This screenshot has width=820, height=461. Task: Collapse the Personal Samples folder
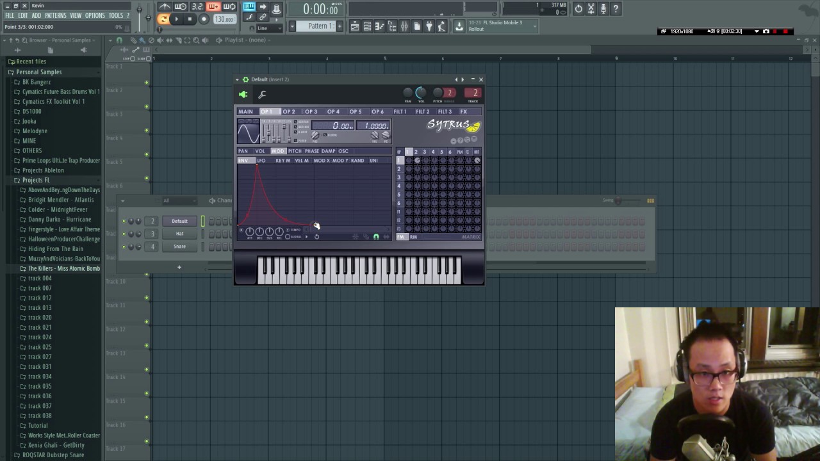click(x=38, y=72)
